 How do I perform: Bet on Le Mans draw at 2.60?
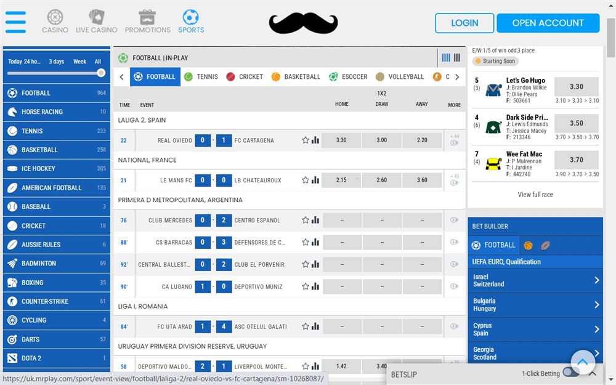pyautogui.click(x=381, y=180)
